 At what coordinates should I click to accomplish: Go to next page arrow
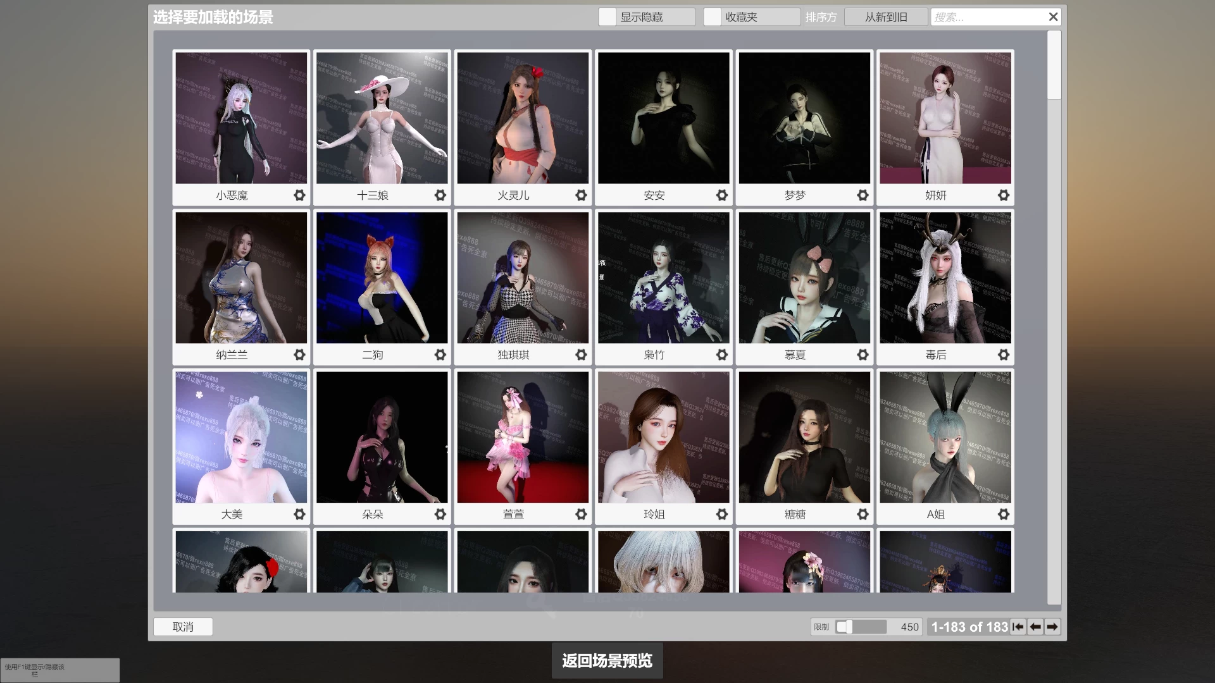click(1052, 627)
